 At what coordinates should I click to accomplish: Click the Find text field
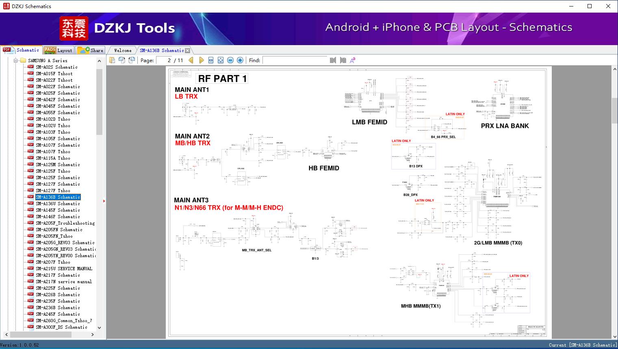295,60
